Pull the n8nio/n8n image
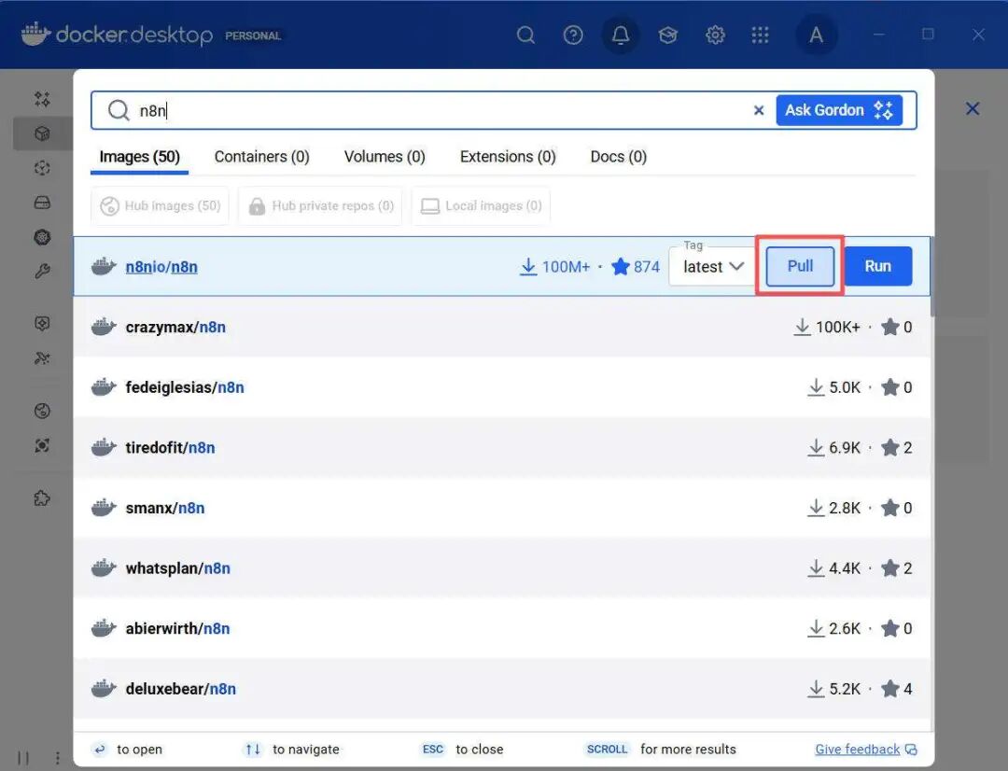 tap(800, 266)
